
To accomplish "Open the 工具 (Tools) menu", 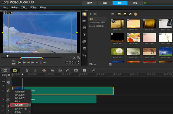I will pos(24,8).
